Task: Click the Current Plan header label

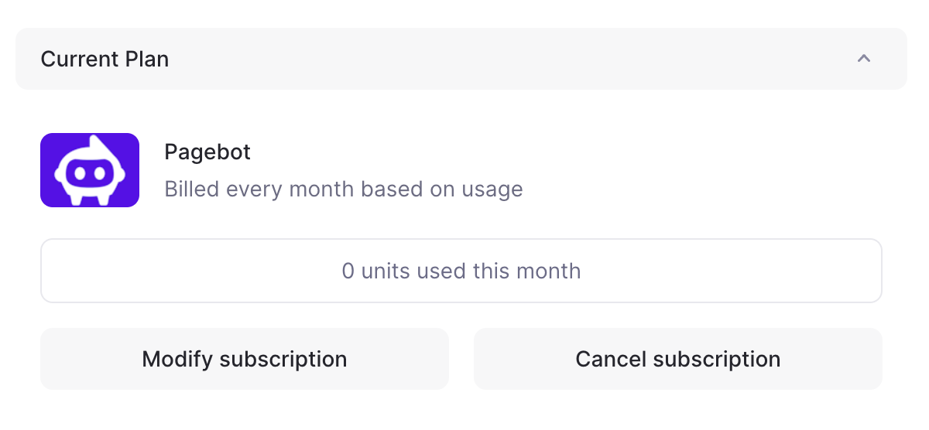Action: tap(105, 59)
